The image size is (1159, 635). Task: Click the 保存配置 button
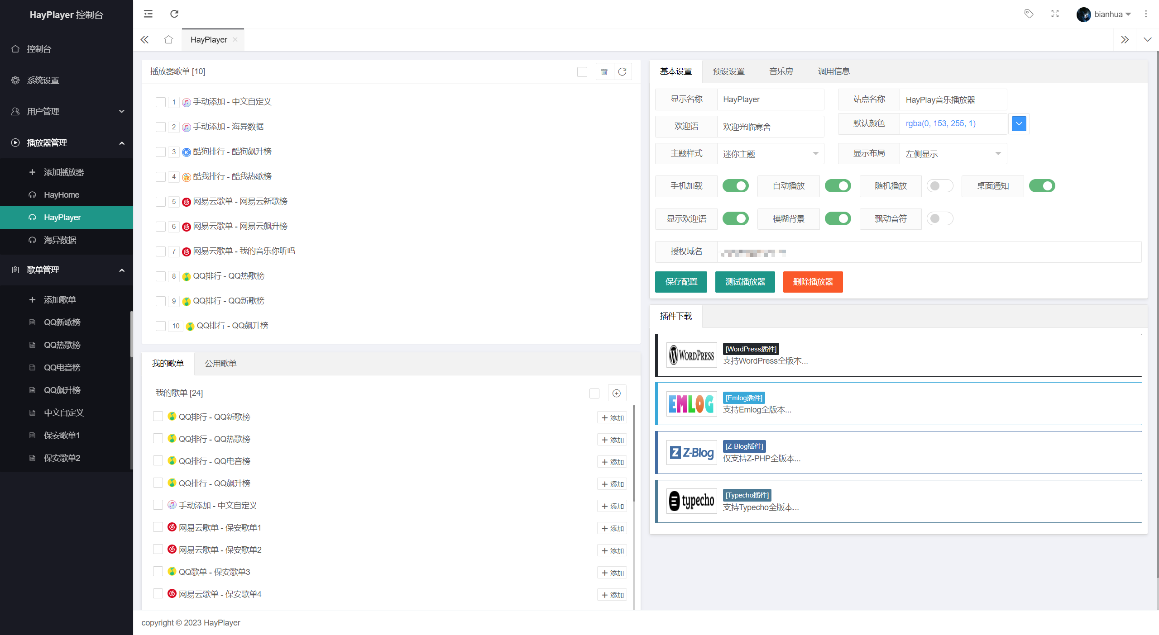(x=681, y=282)
